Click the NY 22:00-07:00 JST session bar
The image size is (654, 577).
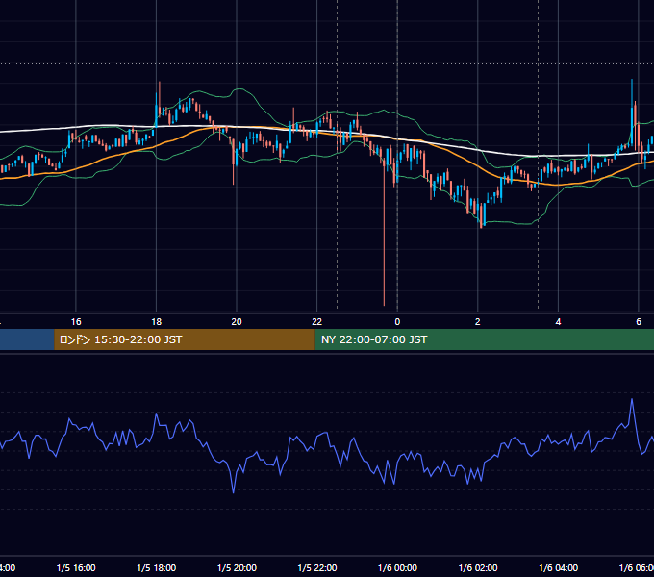coord(484,339)
